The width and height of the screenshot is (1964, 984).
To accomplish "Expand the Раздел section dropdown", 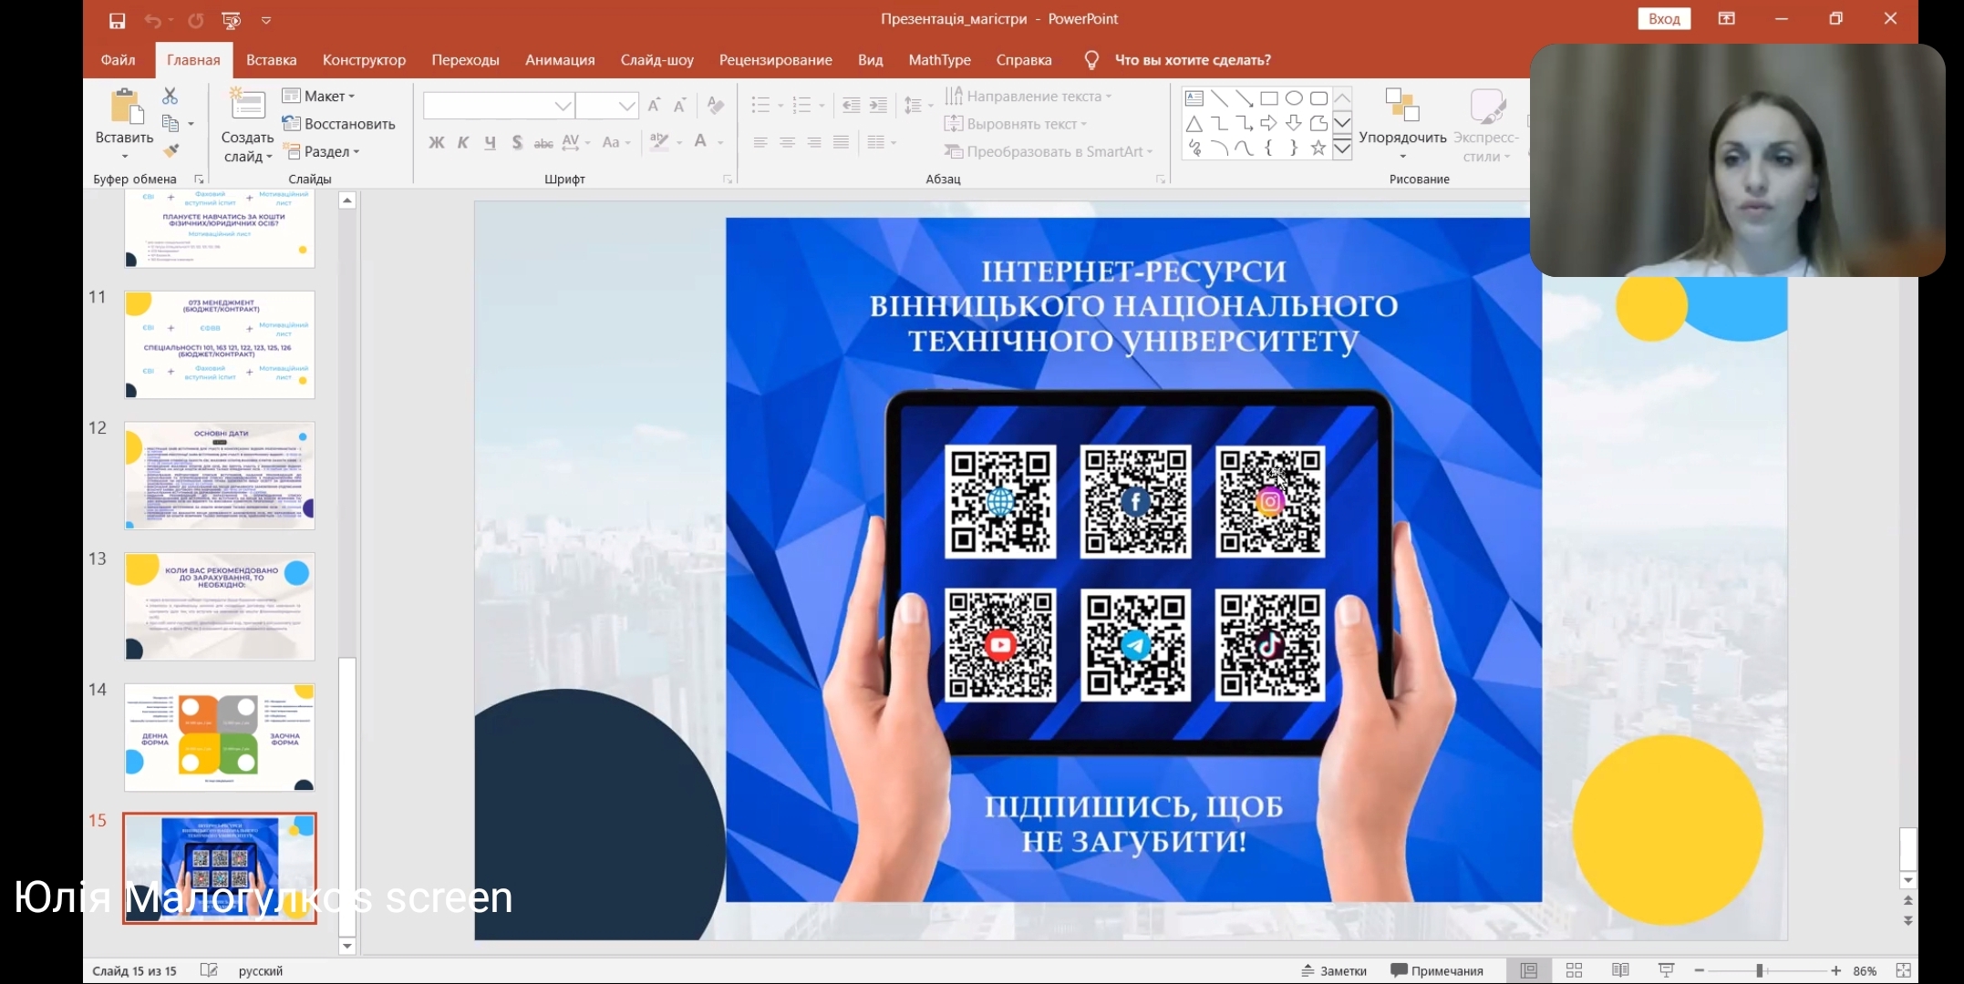I will click(x=322, y=151).
